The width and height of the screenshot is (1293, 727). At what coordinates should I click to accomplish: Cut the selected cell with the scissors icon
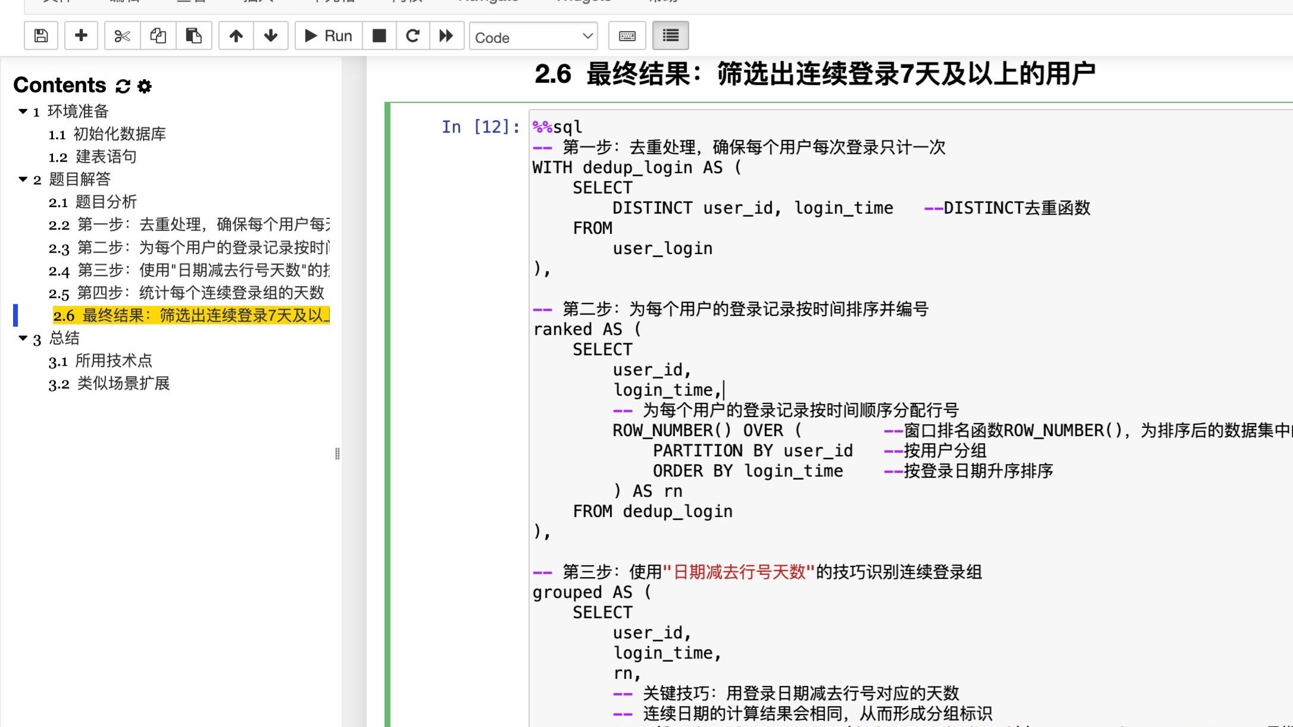tap(122, 36)
